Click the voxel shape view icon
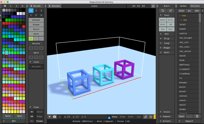This screenshot has width=204, height=124. [145, 117]
